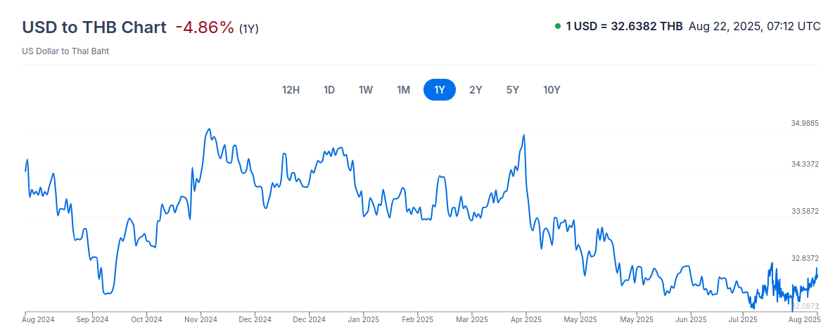Click the Sep 2024 x-axis label
Viewport: 828px width, 332px height.
click(92, 320)
